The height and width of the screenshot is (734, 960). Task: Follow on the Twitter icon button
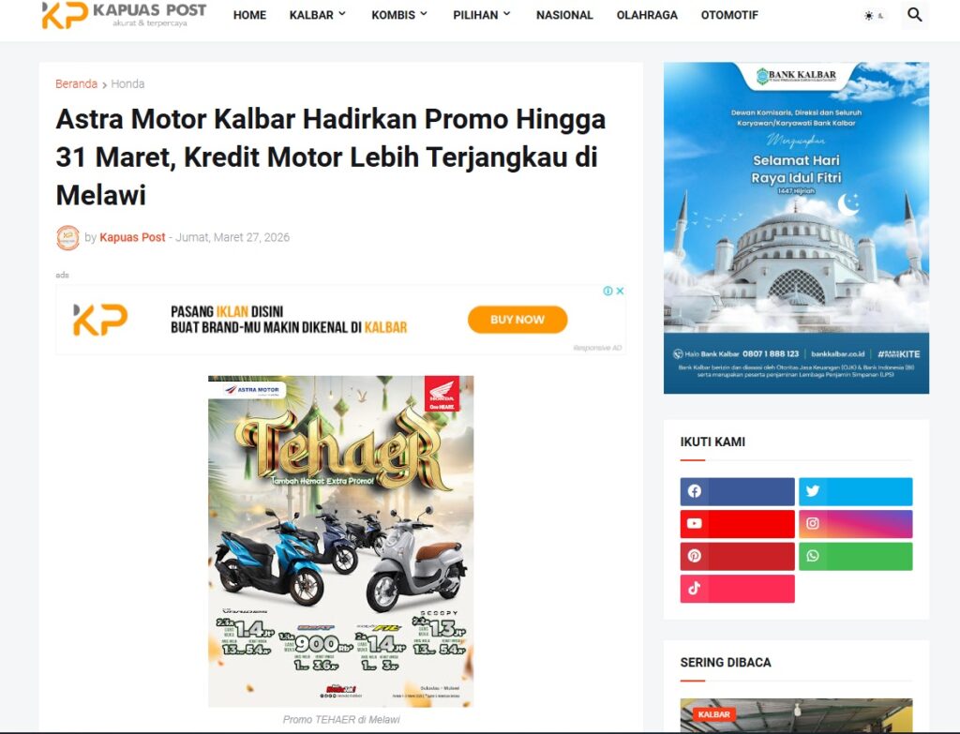(x=855, y=491)
